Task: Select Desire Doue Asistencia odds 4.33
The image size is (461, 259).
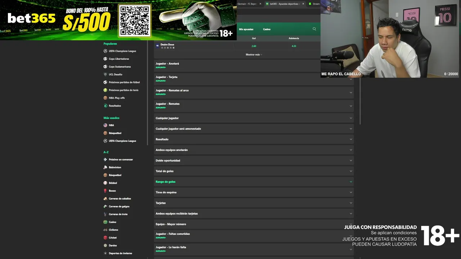Action: coord(294,46)
